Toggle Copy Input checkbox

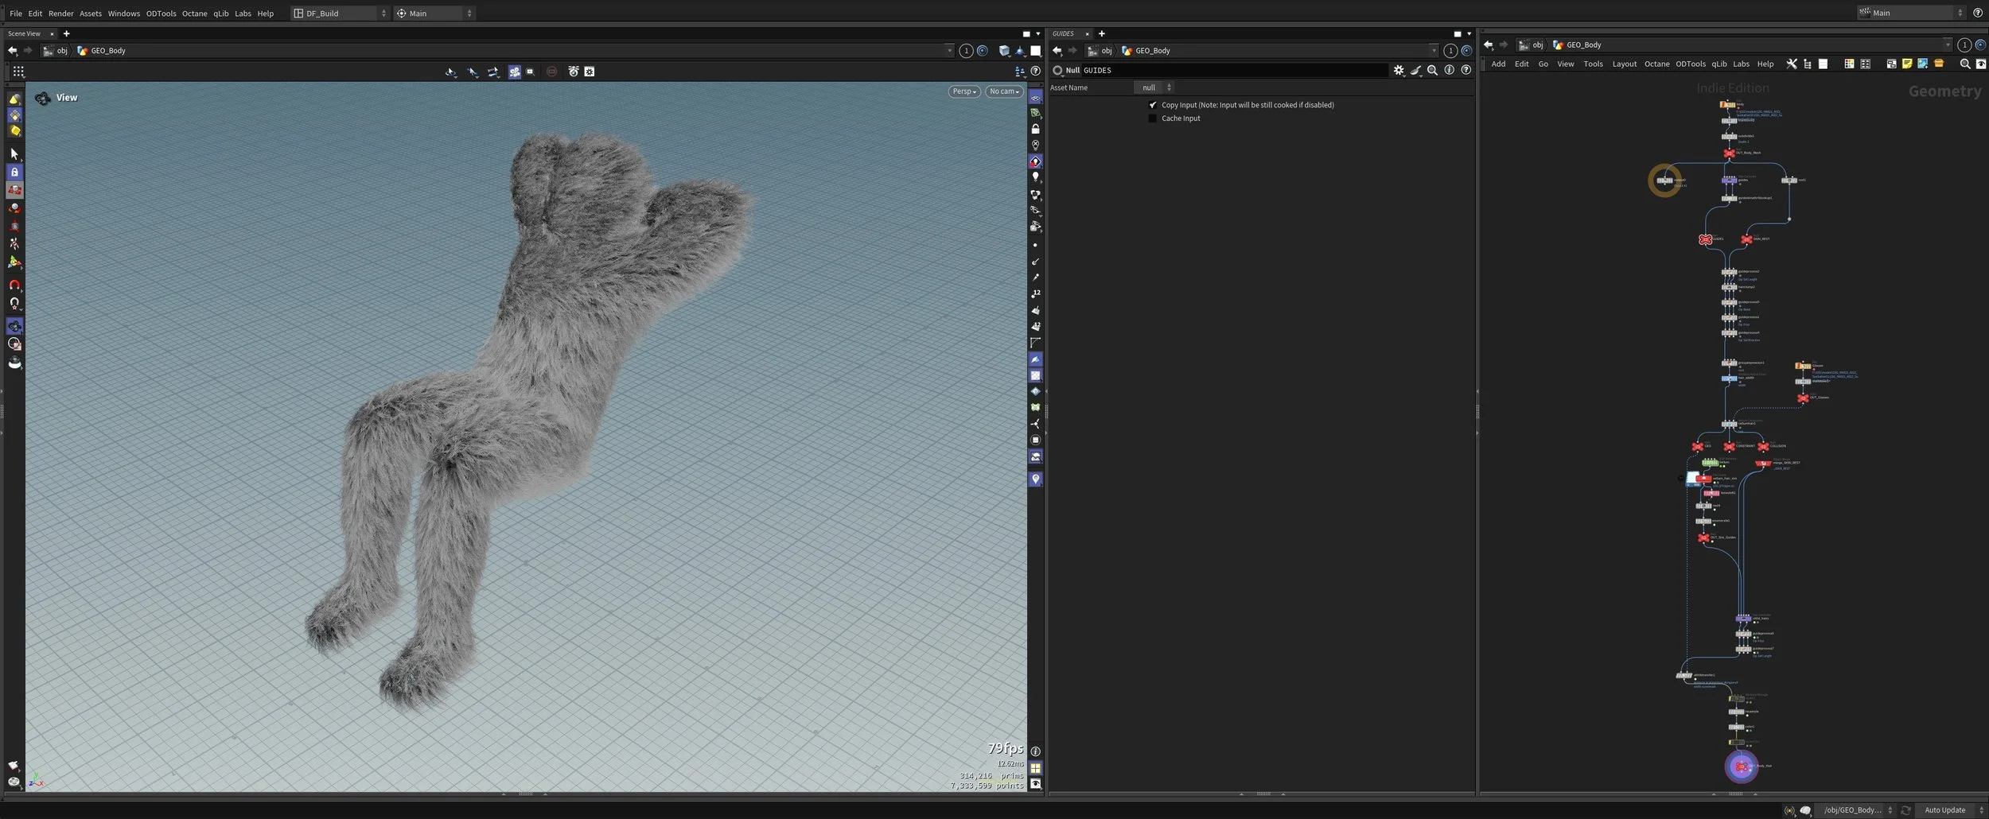[x=1153, y=105]
